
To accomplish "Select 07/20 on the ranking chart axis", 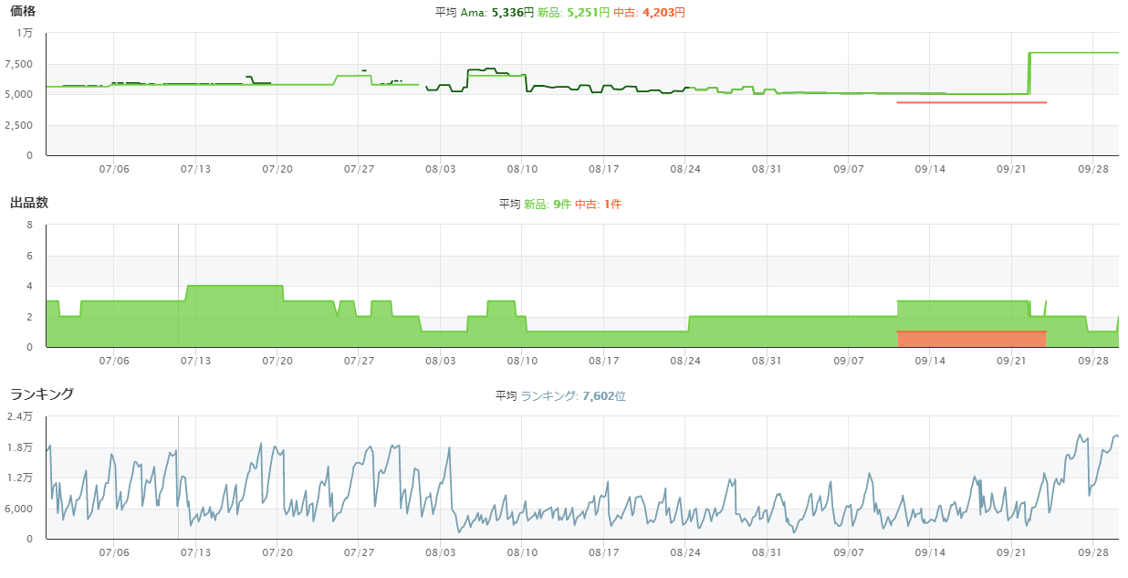I will [277, 552].
